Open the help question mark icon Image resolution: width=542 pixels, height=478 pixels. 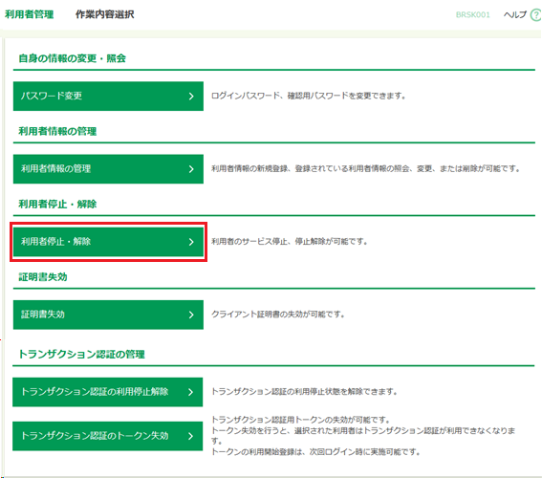coord(536,15)
